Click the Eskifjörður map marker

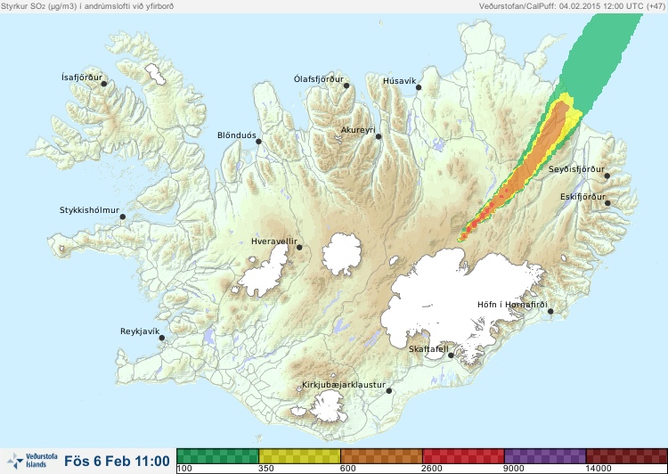point(607,203)
